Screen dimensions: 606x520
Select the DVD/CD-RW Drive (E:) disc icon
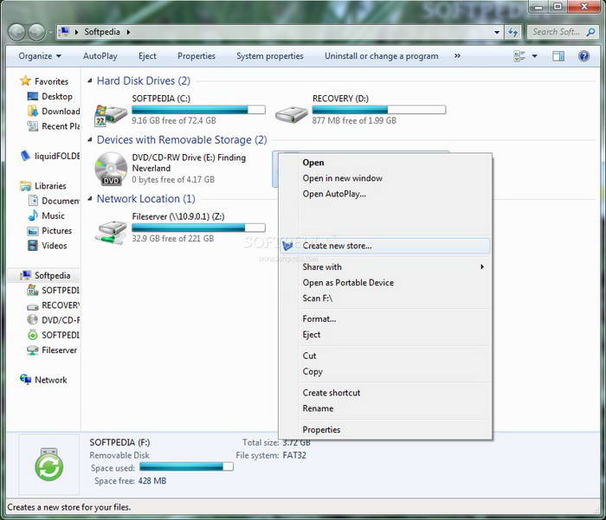point(111,169)
